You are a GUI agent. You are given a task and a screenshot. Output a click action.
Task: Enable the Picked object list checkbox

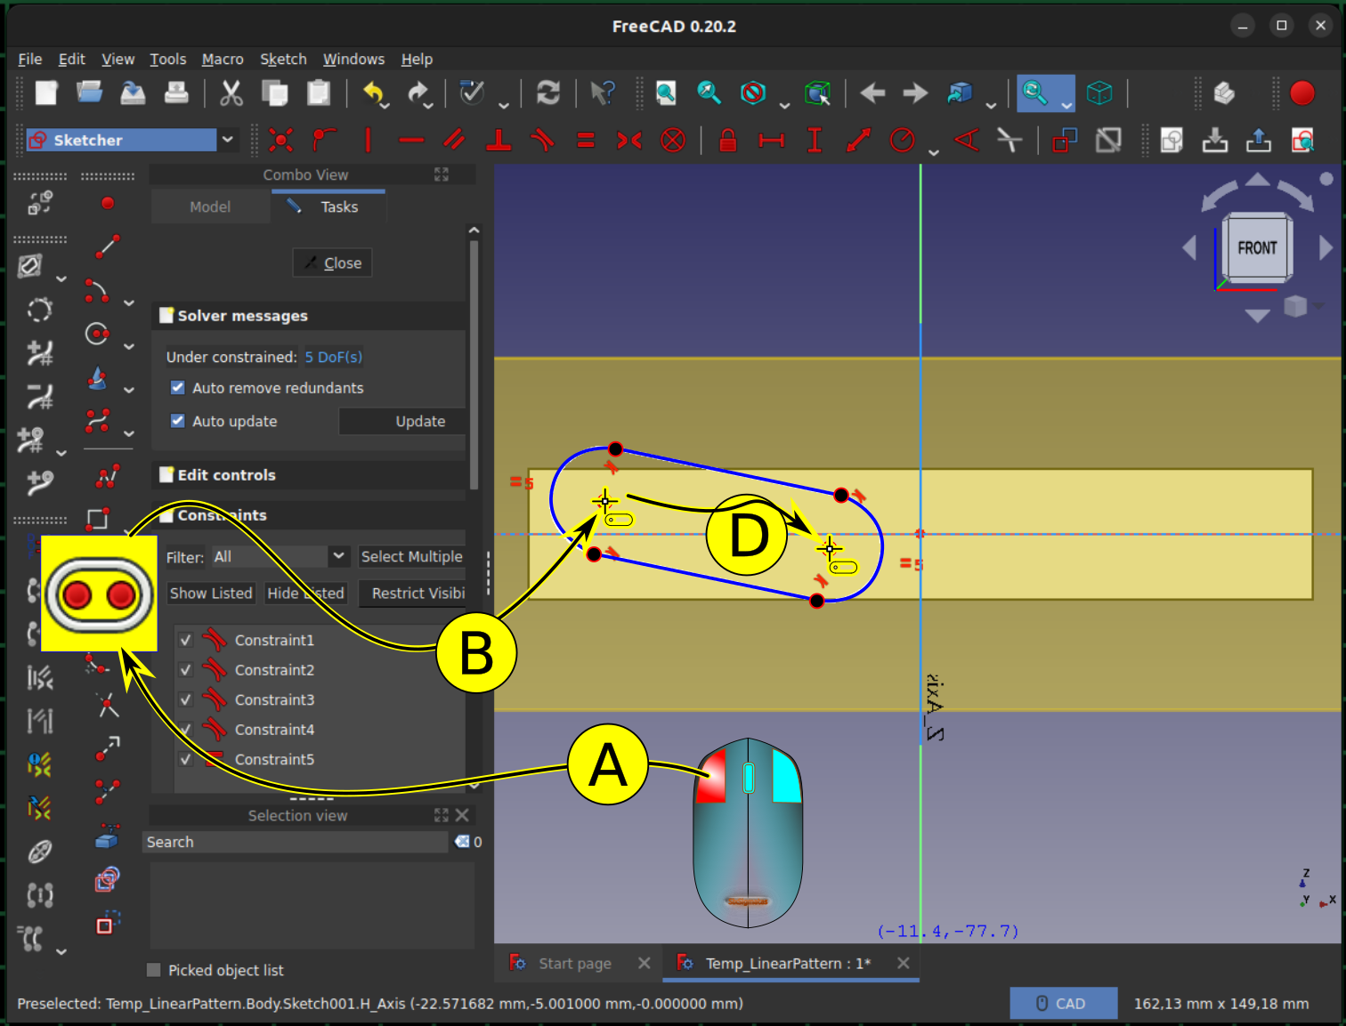153,970
